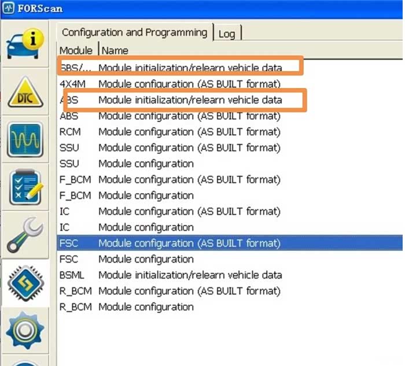Image resolution: width=405 pixels, height=366 pixels.
Task: Select F_BCM Module configuration AS BUILT row
Action: click(230, 180)
